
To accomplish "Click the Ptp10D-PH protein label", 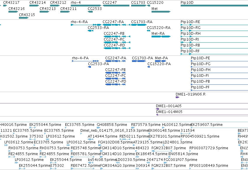I will [200, 70].
